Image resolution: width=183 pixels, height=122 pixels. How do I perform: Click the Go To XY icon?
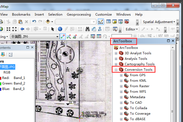click(100, 29)
